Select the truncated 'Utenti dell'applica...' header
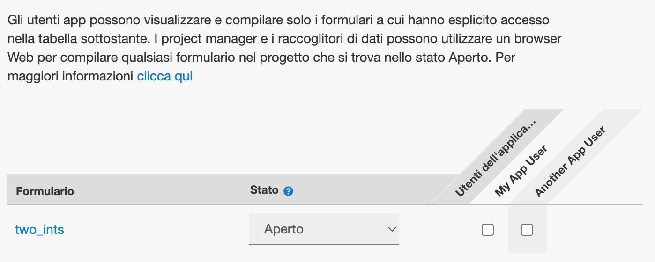The width and height of the screenshot is (655, 262). pos(496,159)
